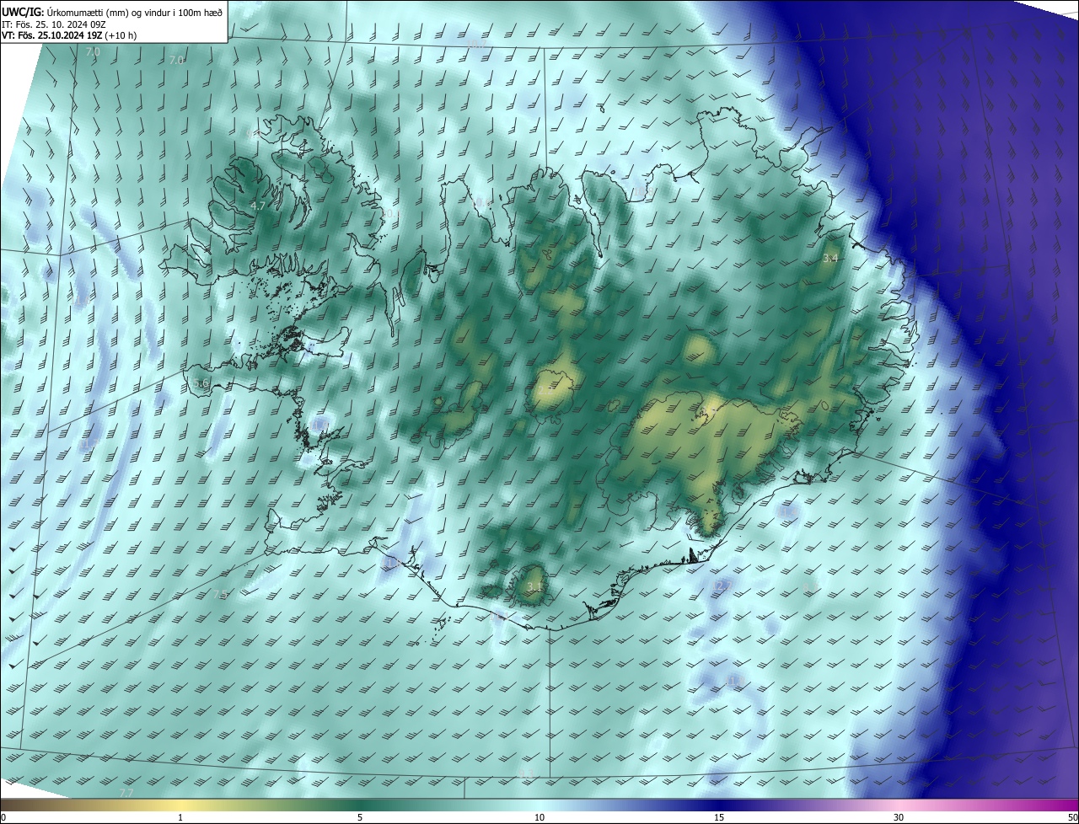1079x824 pixels.
Task: Click the '1' tick label on the legend
Action: [x=180, y=817]
